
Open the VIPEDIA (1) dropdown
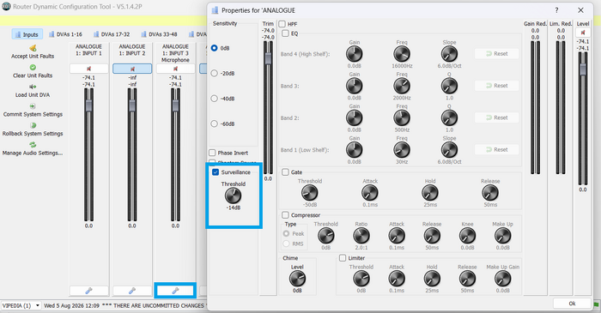[x=21, y=305]
